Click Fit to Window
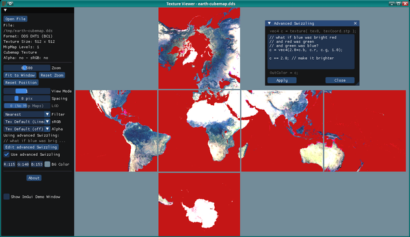 [20, 75]
